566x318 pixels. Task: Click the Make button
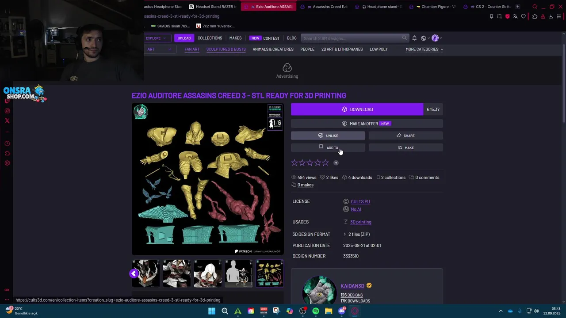click(x=406, y=148)
